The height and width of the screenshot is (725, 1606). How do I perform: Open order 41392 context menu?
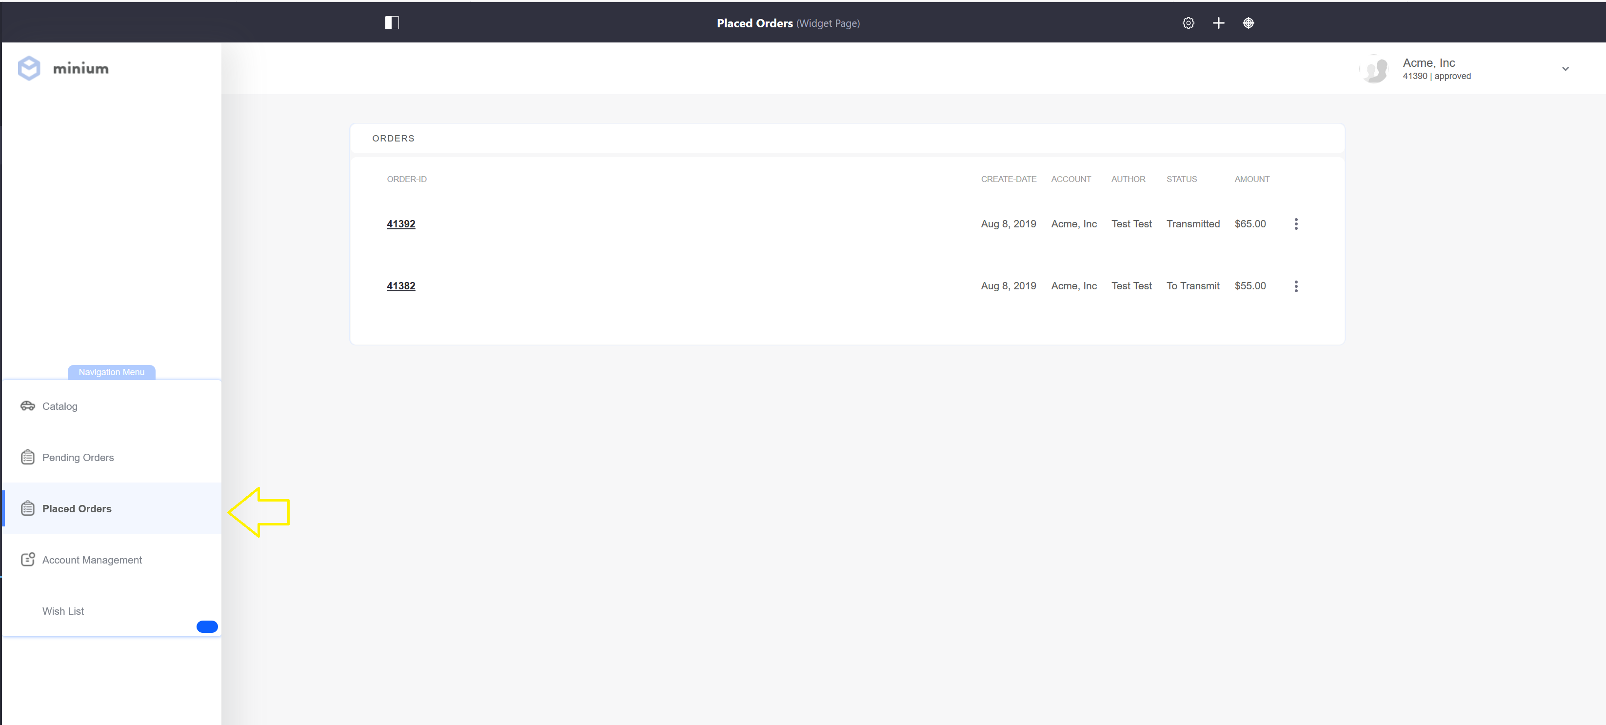click(x=1296, y=223)
